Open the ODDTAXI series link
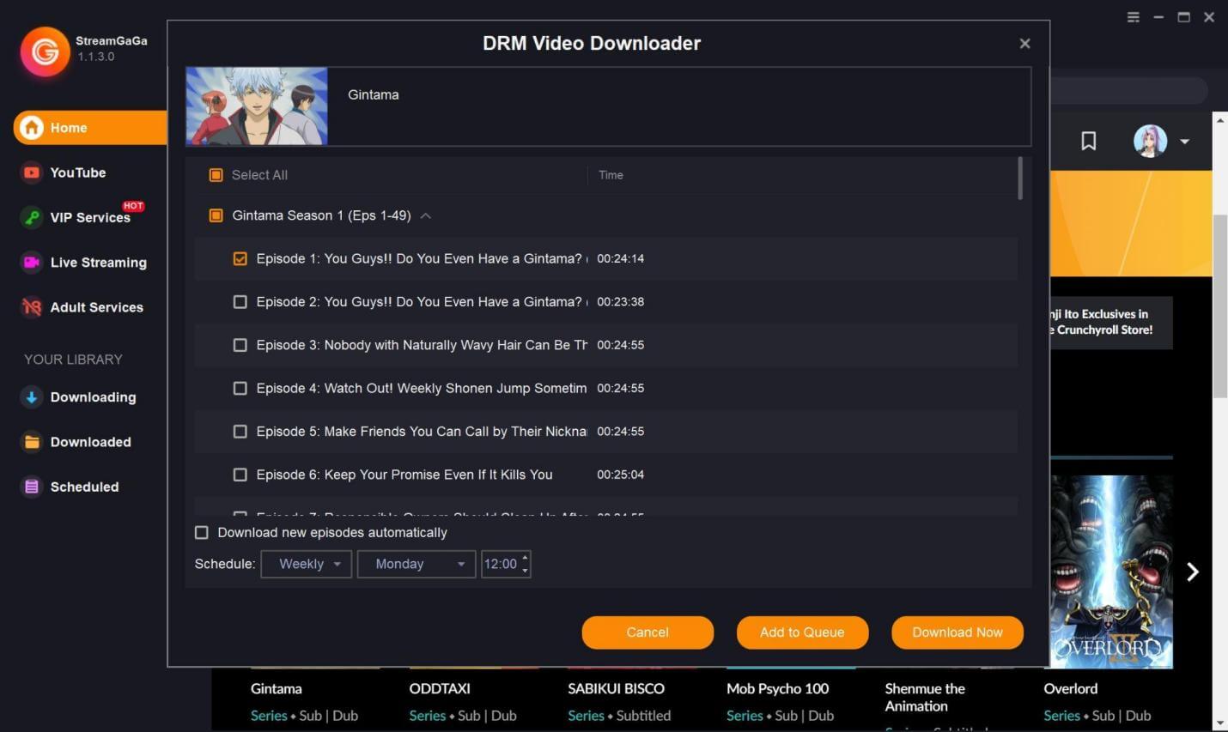Image resolution: width=1228 pixels, height=732 pixels. [x=440, y=689]
